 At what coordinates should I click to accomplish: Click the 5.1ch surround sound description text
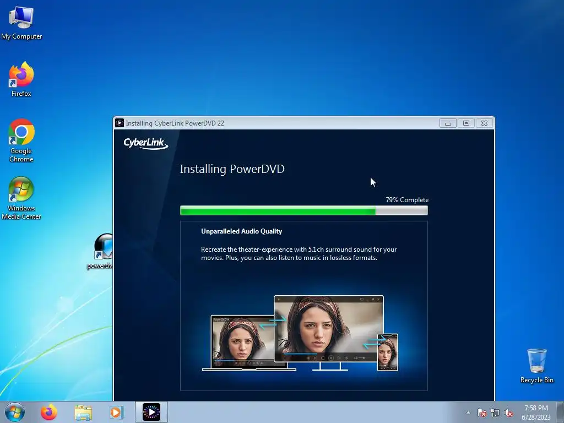[299, 253]
